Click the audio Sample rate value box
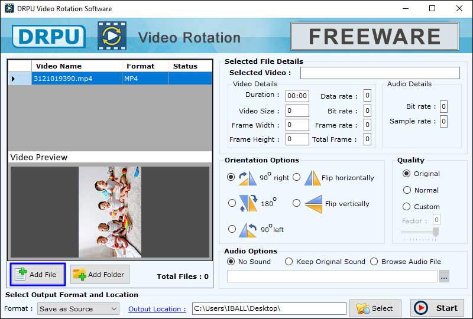 pos(443,121)
